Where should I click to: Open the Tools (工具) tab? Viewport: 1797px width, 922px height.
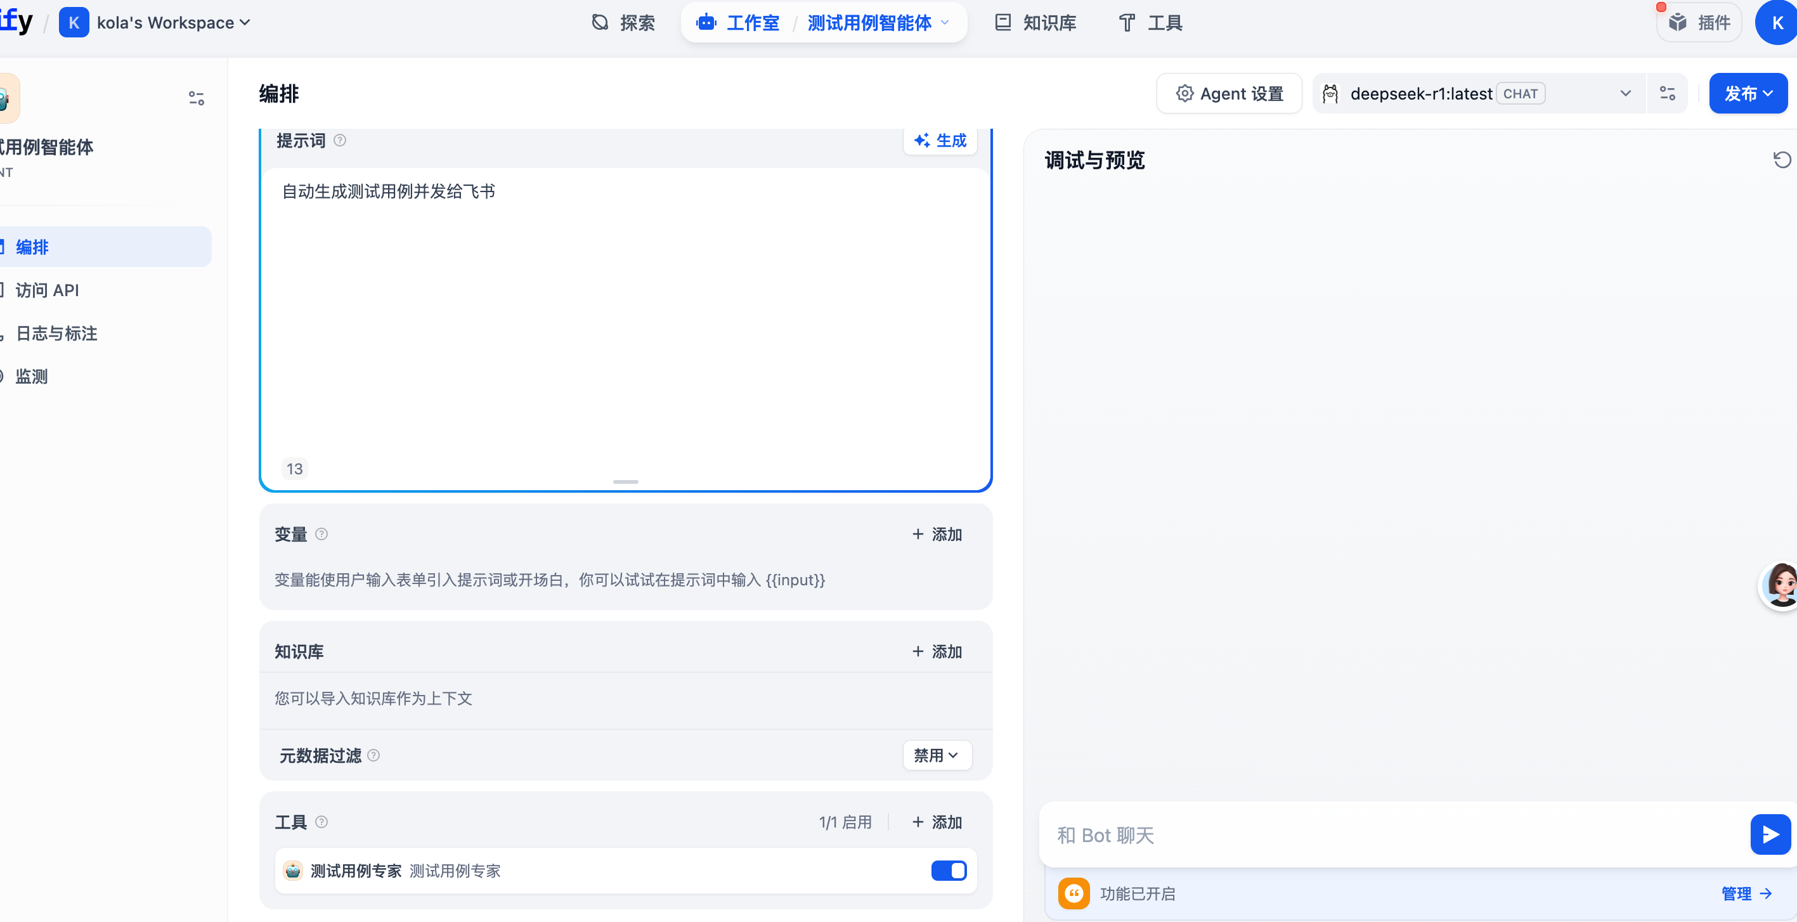(x=1151, y=23)
